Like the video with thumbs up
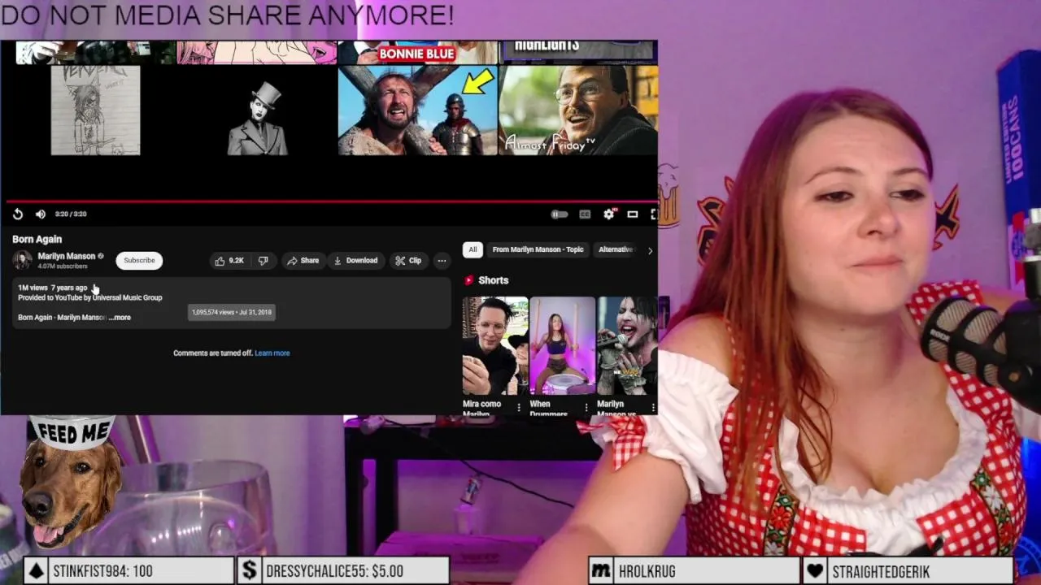 (229, 261)
